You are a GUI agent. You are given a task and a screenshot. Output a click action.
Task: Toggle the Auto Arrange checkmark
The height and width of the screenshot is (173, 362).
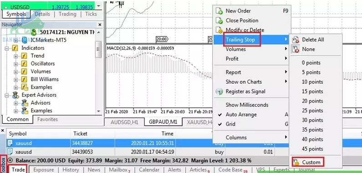[220, 115]
